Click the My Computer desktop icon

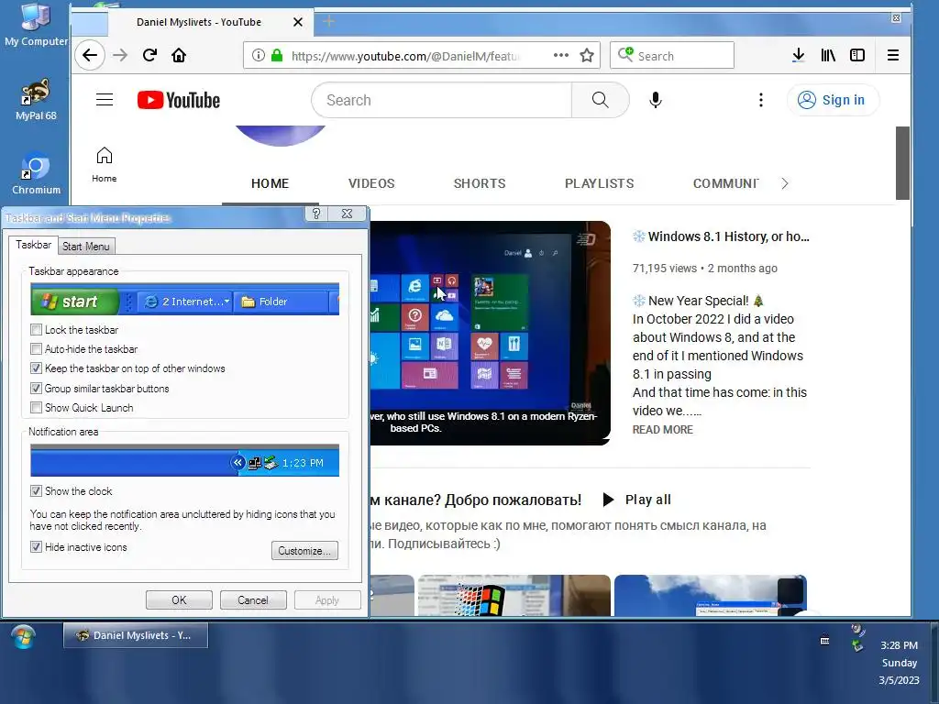point(36,25)
